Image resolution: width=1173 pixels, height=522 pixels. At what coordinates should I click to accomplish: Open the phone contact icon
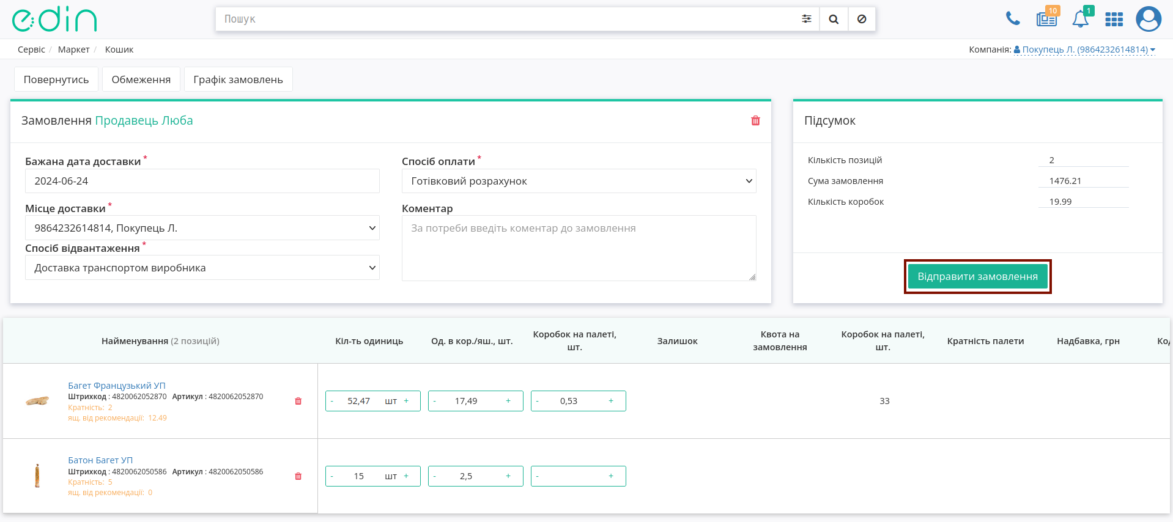tap(1013, 19)
